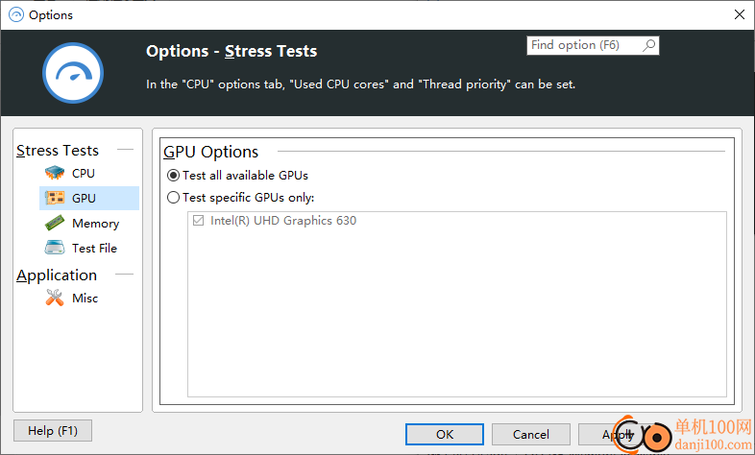Toggle Intel(R) UHD Graphics 630 checkbox
The image size is (755, 455).
[198, 220]
